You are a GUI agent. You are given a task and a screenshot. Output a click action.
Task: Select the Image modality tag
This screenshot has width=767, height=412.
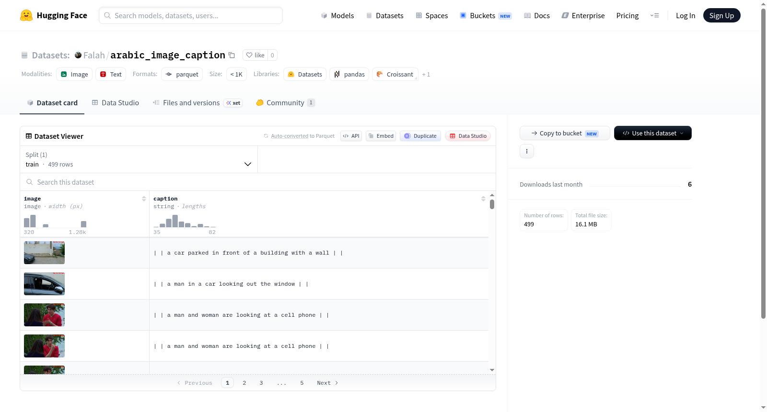[x=74, y=74]
